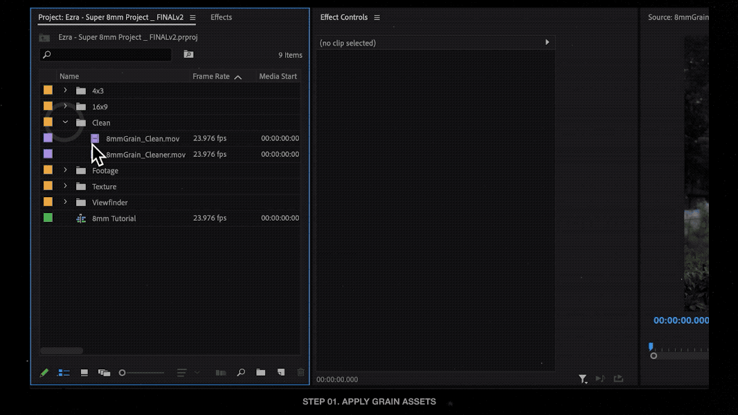Switch to the Effects tab
738x415 pixels.
222,17
